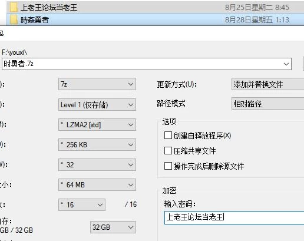Toggle 压缩共享文件 checkbox

click(x=168, y=151)
